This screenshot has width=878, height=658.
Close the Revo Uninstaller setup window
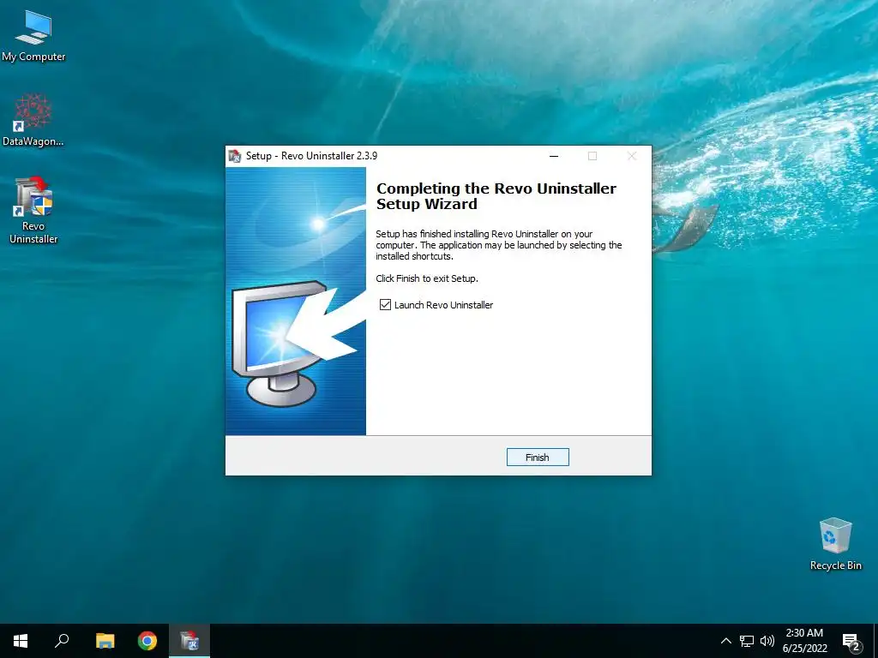tap(632, 156)
